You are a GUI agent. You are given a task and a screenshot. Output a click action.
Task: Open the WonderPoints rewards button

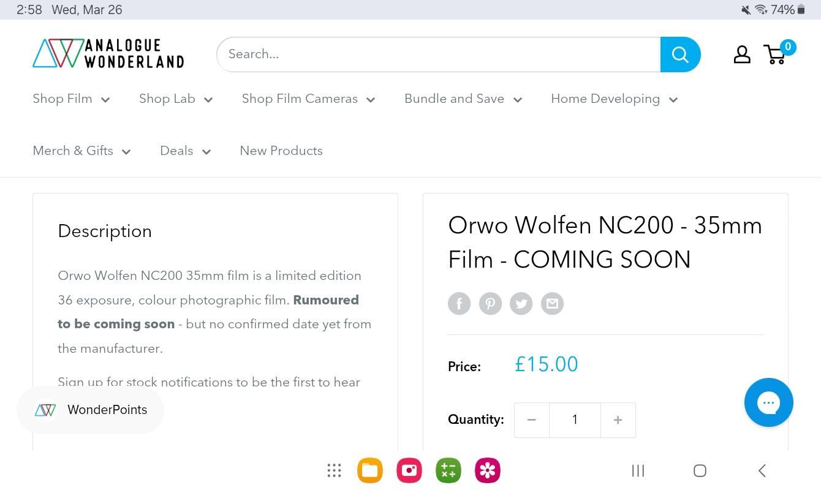click(91, 410)
